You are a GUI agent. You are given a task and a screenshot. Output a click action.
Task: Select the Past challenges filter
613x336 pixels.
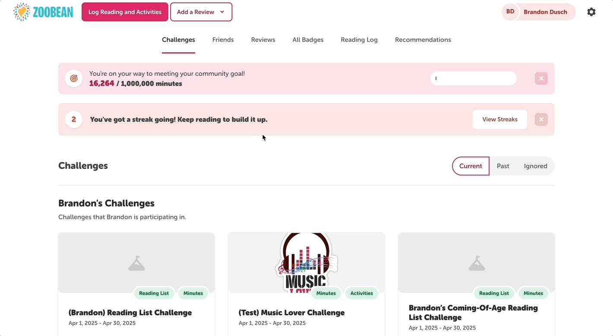tap(502, 166)
